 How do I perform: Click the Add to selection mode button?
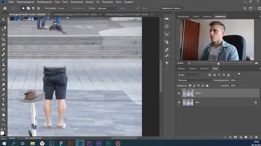(x=28, y=8)
